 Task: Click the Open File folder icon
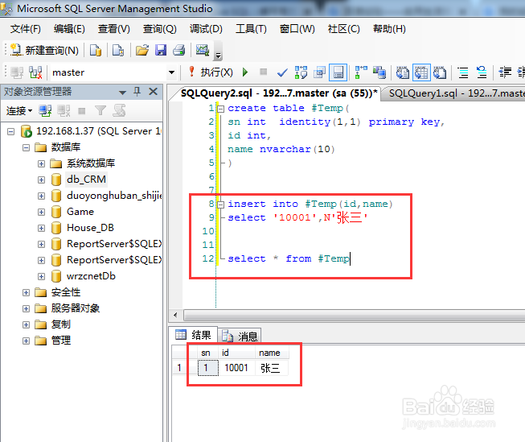[142, 50]
